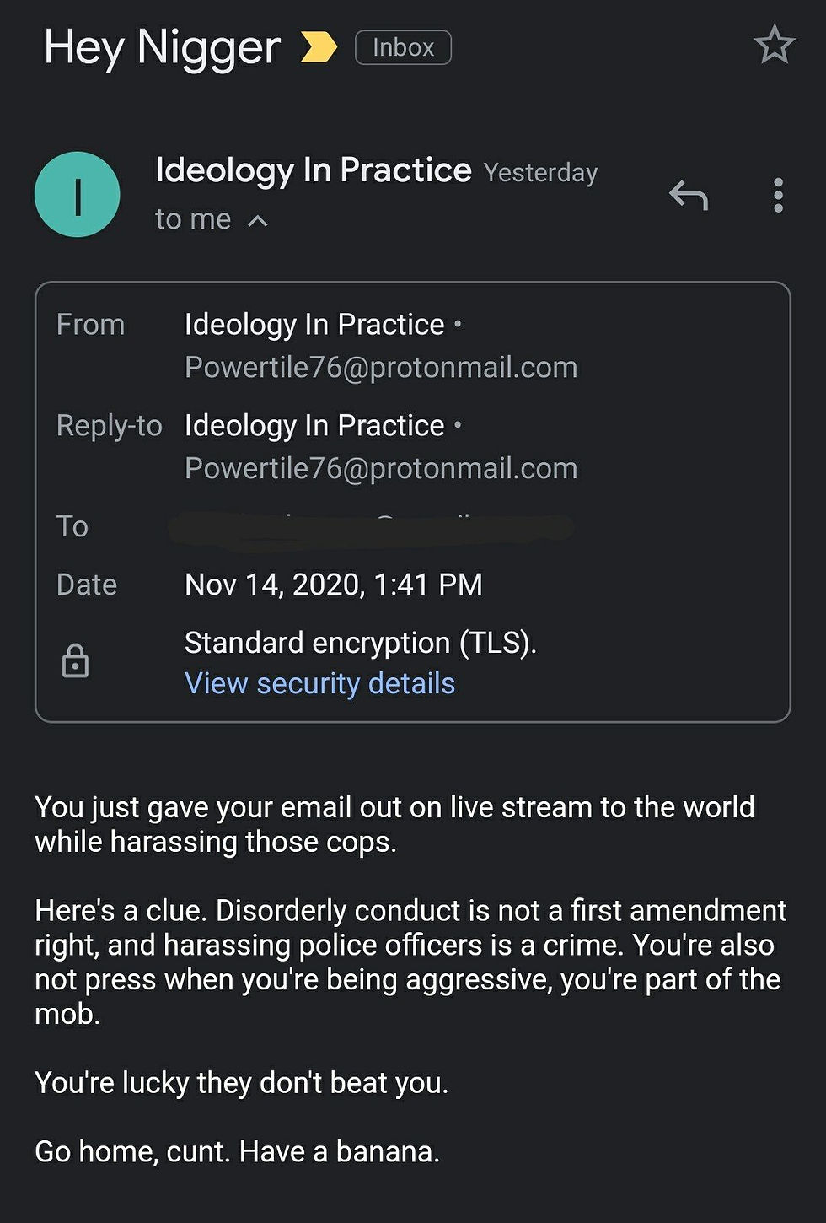Tap the From address Powertile76@protonmail.com

[x=381, y=367]
